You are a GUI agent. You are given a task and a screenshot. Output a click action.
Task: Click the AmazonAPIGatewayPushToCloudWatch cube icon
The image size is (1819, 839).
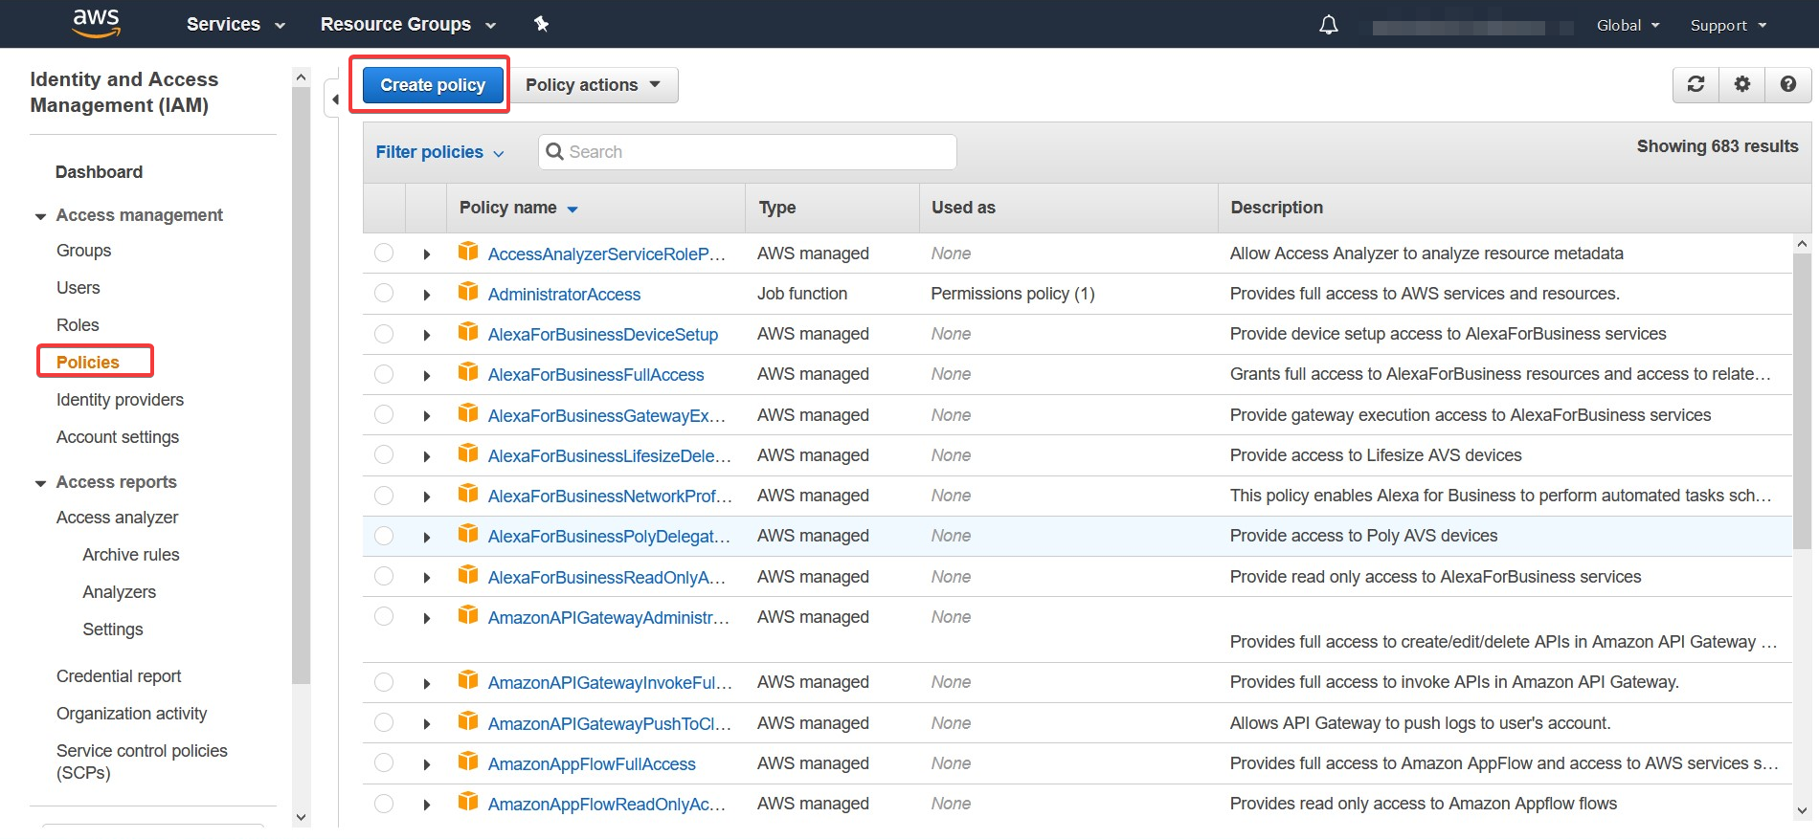468,721
